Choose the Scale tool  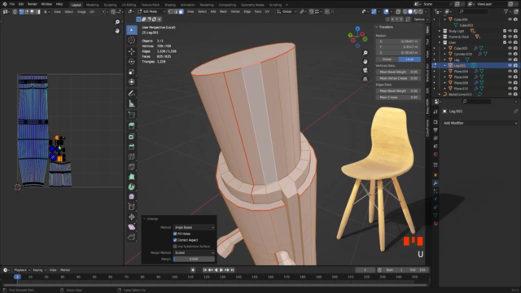click(x=132, y=72)
